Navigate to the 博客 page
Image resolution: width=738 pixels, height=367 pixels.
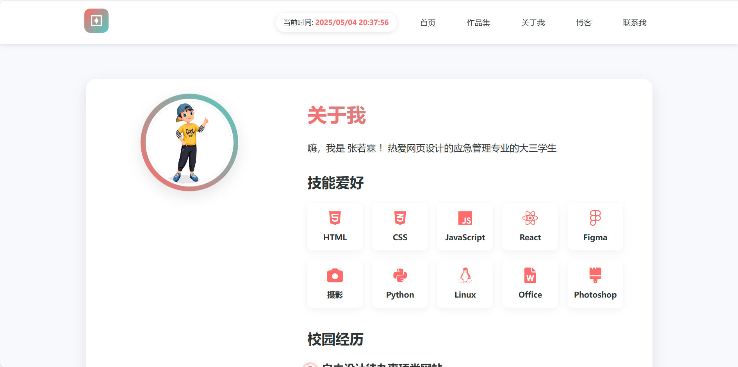(x=584, y=23)
